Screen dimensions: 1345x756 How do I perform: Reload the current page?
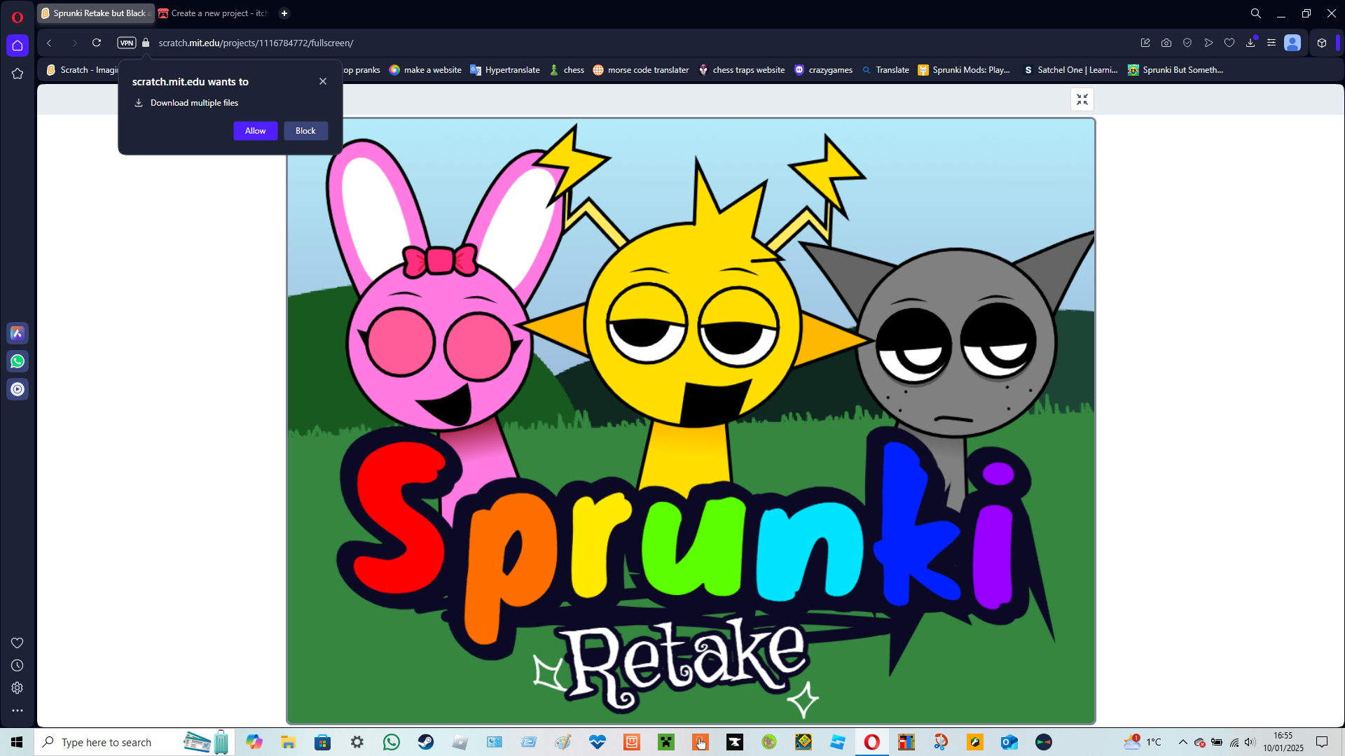pyautogui.click(x=97, y=43)
